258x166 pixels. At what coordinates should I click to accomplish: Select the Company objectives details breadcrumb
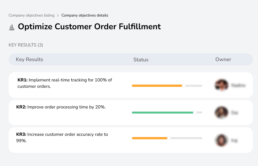pos(85,15)
